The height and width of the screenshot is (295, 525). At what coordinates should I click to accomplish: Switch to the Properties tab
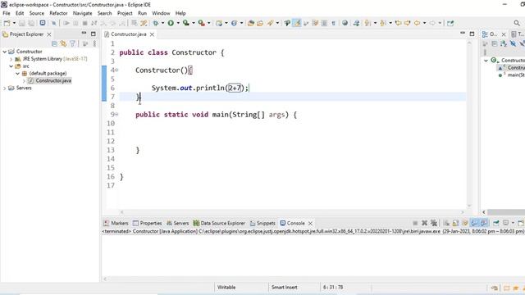tap(147, 223)
